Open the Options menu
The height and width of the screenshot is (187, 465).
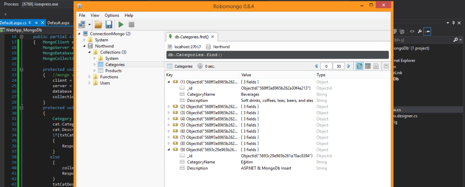[x=112, y=15]
